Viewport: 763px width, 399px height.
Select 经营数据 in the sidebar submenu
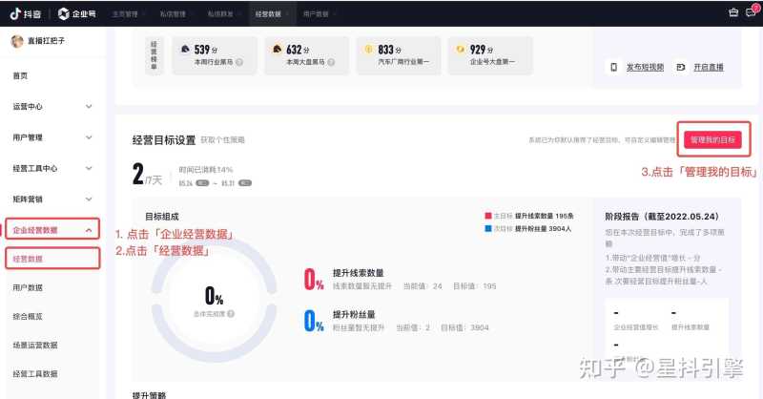pyautogui.click(x=28, y=259)
